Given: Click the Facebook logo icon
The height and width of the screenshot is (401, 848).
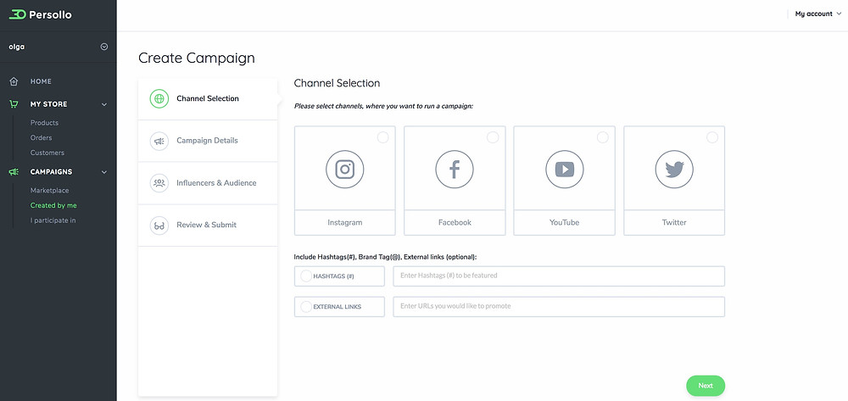Looking at the screenshot, I should (x=455, y=170).
